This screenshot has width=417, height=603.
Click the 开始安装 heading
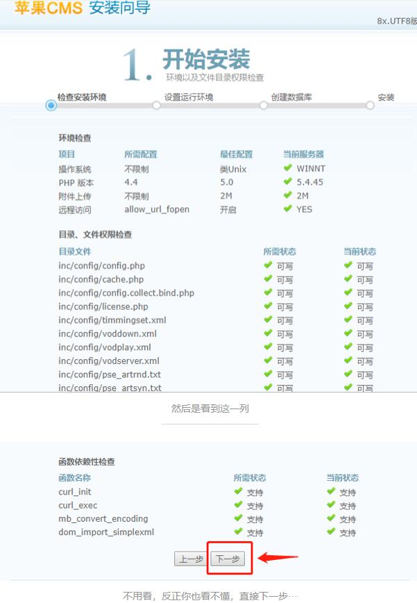[x=206, y=59]
